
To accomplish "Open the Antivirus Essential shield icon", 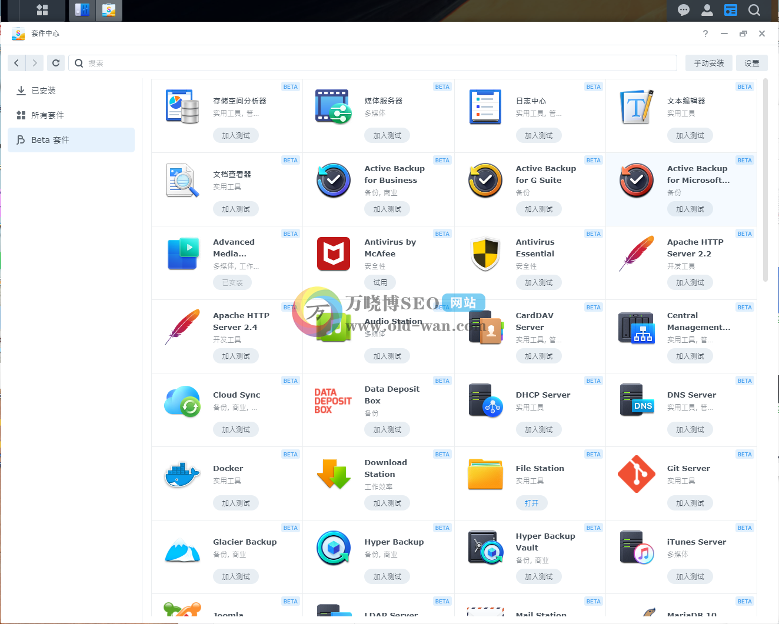I will point(485,253).
